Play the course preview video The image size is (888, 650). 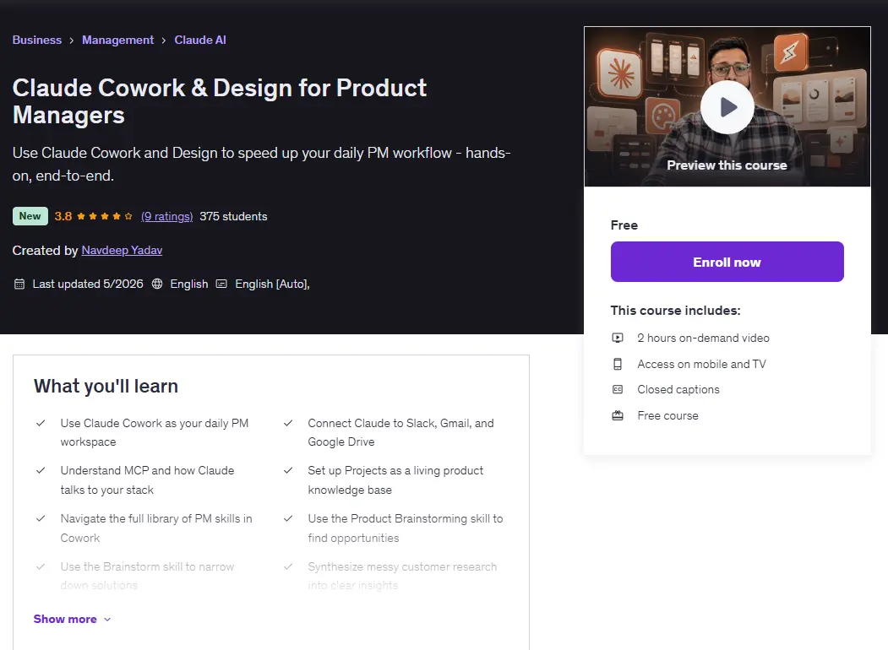coord(727,107)
